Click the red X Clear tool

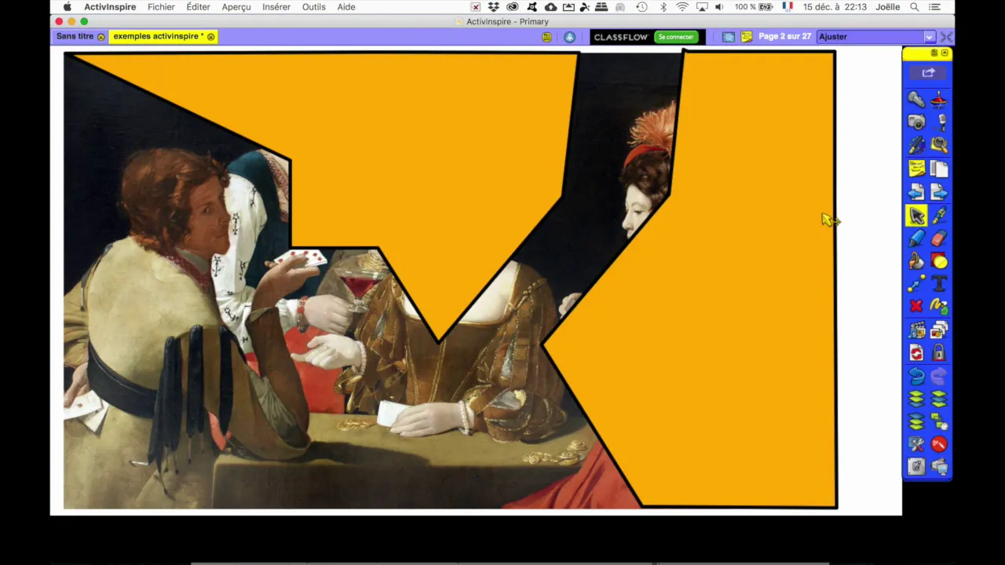(x=916, y=306)
